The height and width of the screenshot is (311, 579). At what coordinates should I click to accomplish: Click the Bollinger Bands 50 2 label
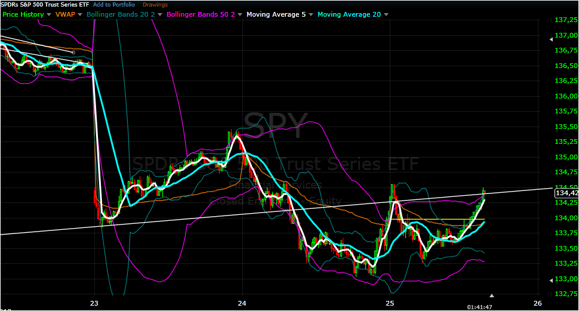click(201, 14)
